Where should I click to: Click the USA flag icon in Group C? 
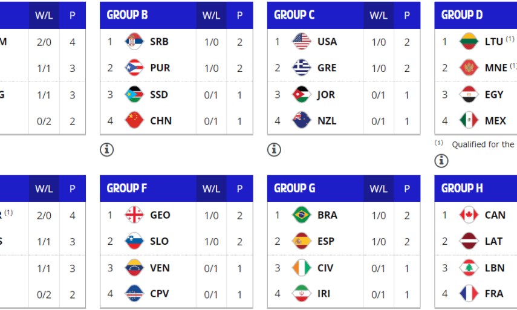(x=301, y=42)
